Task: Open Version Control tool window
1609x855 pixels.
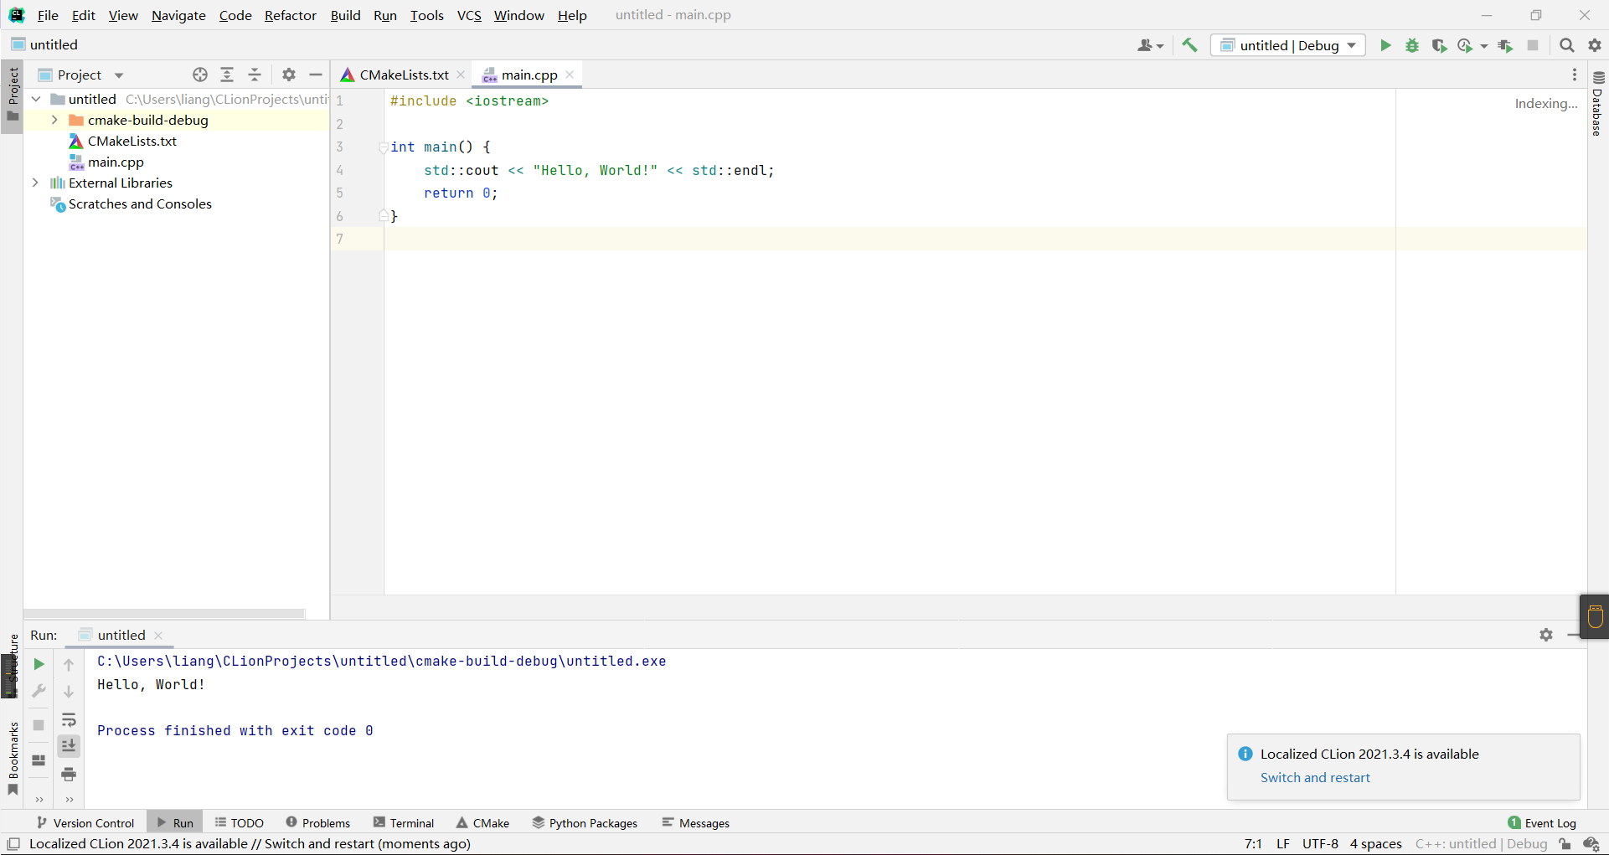Action: pos(85,823)
